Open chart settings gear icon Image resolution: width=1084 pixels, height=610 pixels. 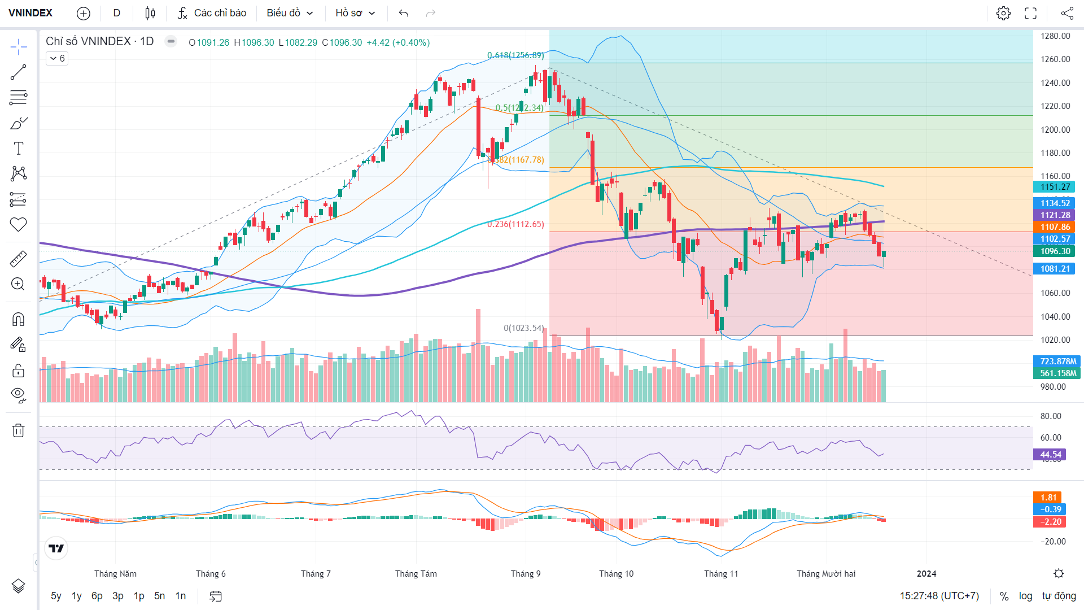pos(1003,13)
